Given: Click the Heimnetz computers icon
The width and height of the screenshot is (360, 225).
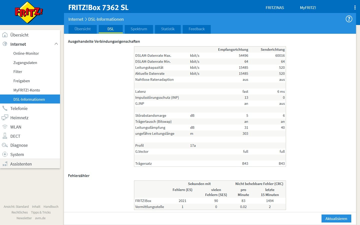Looking at the screenshot, I should (x=5, y=117).
